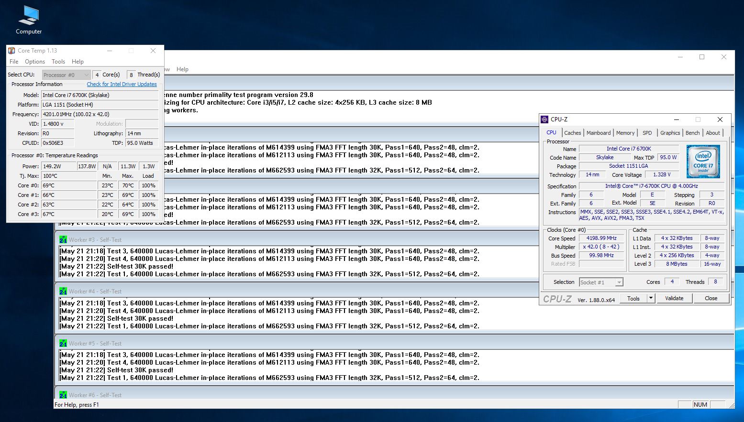This screenshot has height=422, width=744.
Task: Close the Core Temp window
Action: pos(153,51)
